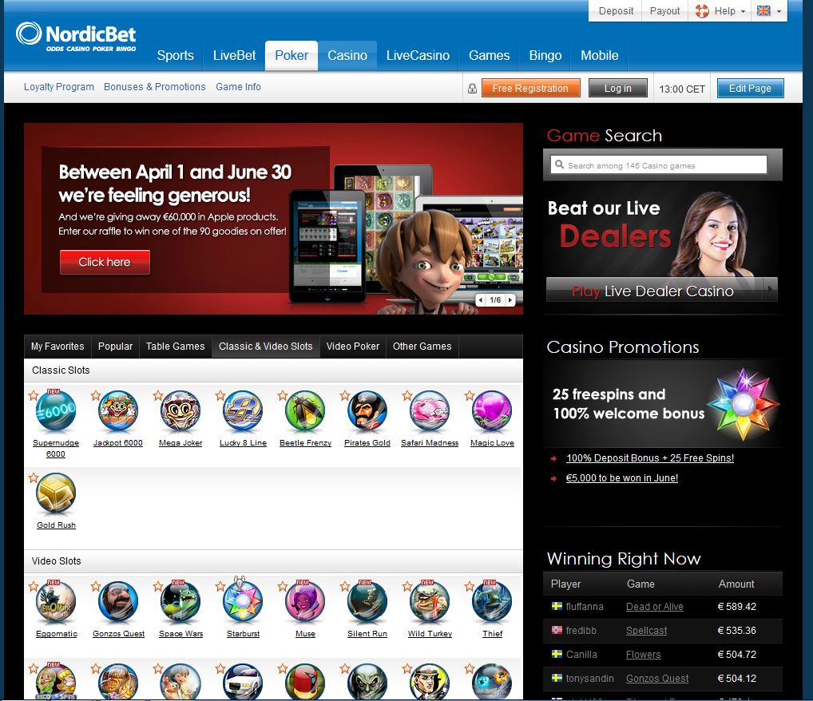Open the Video Poker tab
Viewport: 813px width, 701px height.
[x=352, y=347]
